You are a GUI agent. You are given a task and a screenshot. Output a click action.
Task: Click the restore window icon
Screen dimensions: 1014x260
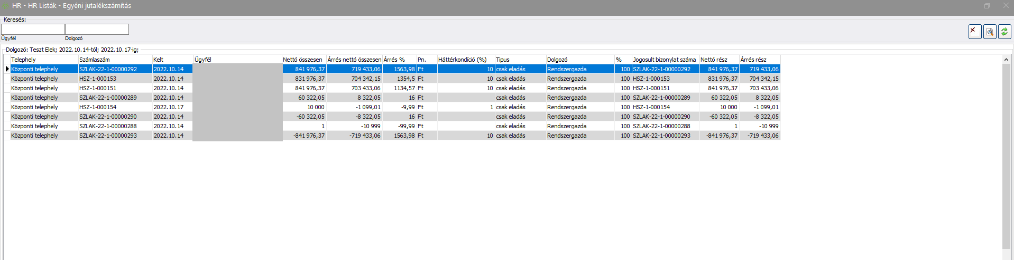coord(987,6)
